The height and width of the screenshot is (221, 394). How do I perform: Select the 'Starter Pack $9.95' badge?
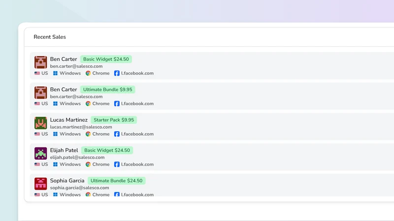(114, 120)
